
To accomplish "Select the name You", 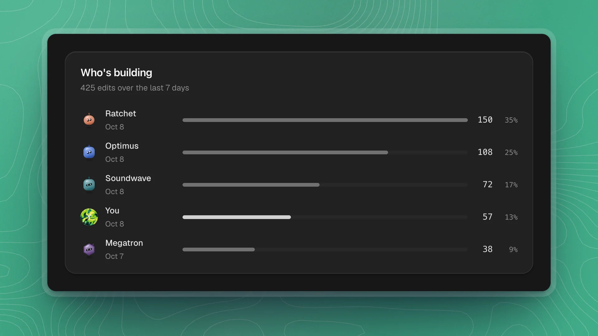I will (112, 211).
